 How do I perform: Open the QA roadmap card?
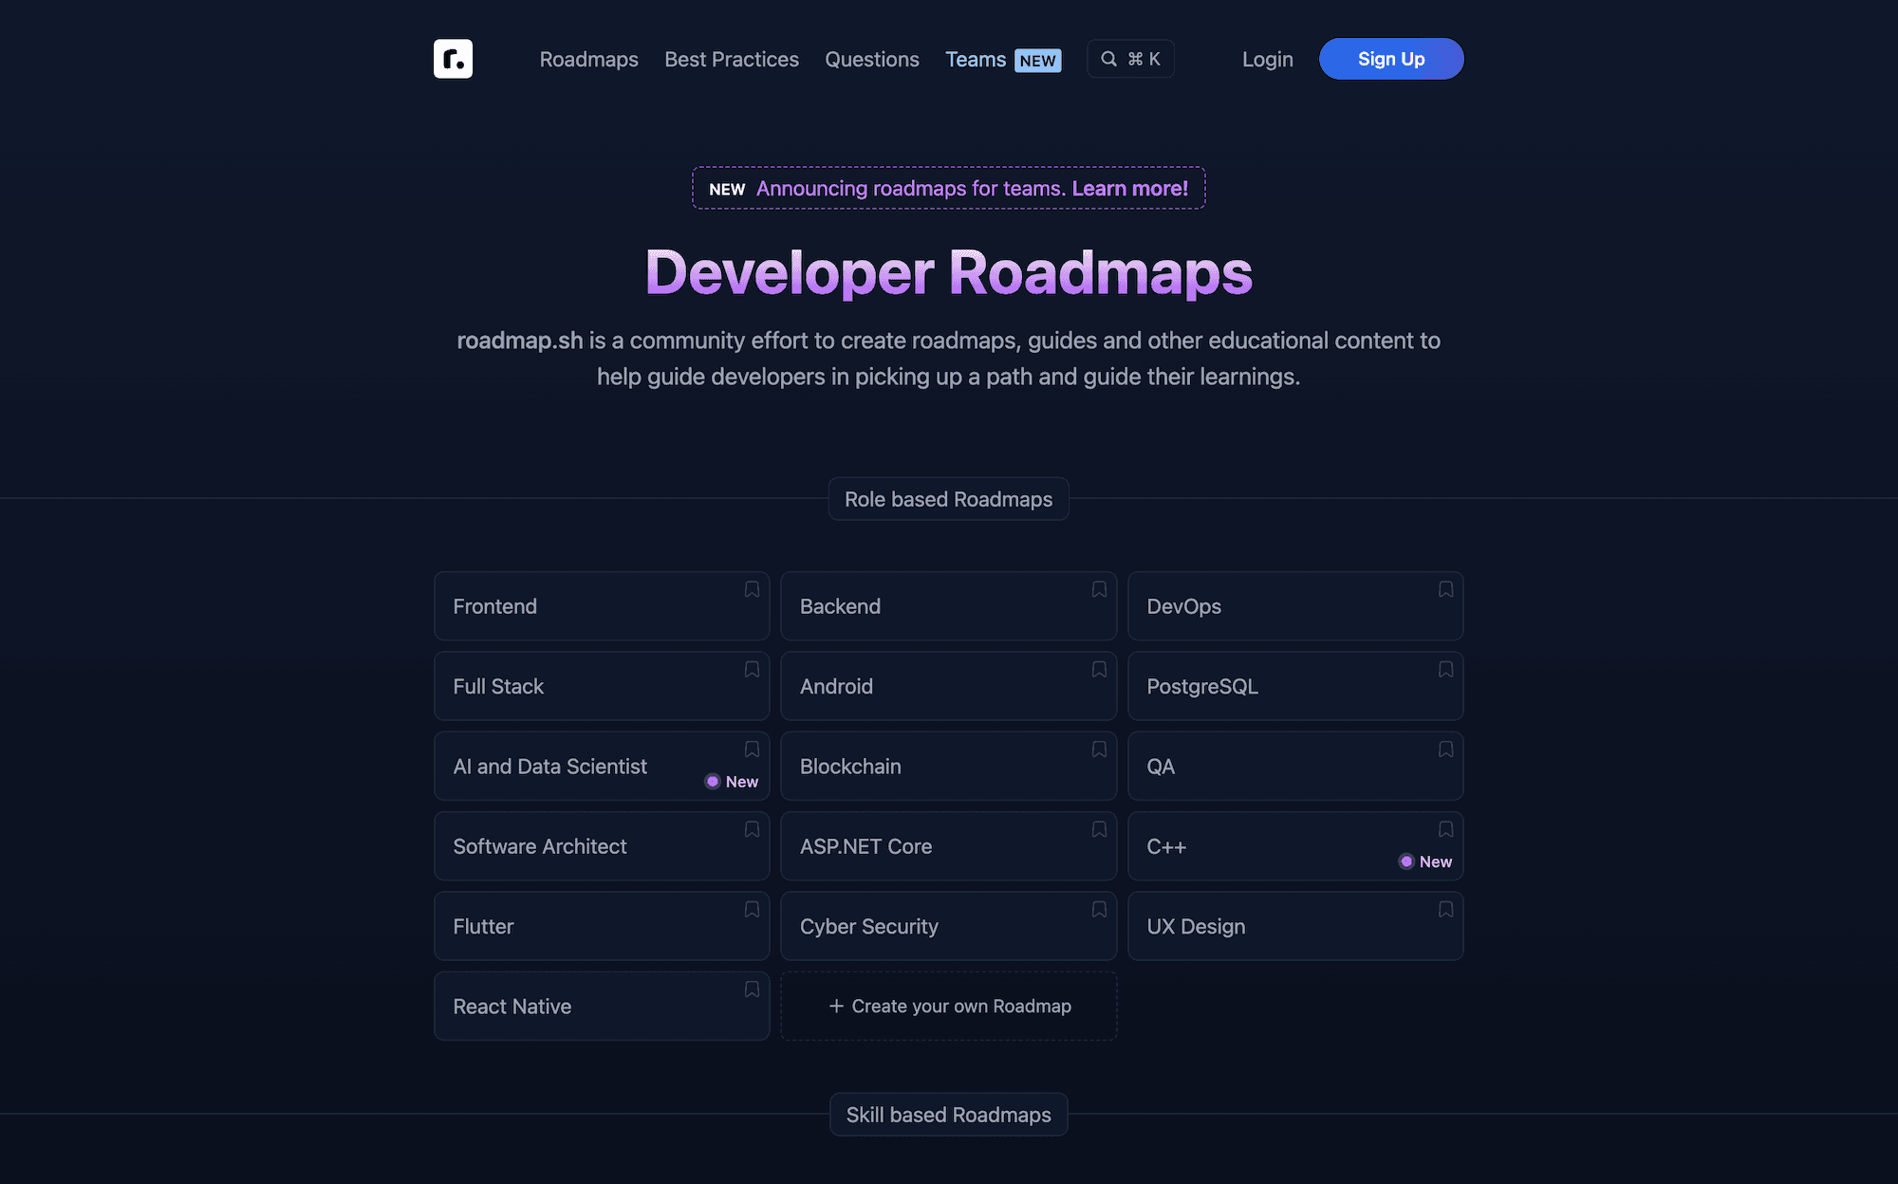[x=1295, y=766]
